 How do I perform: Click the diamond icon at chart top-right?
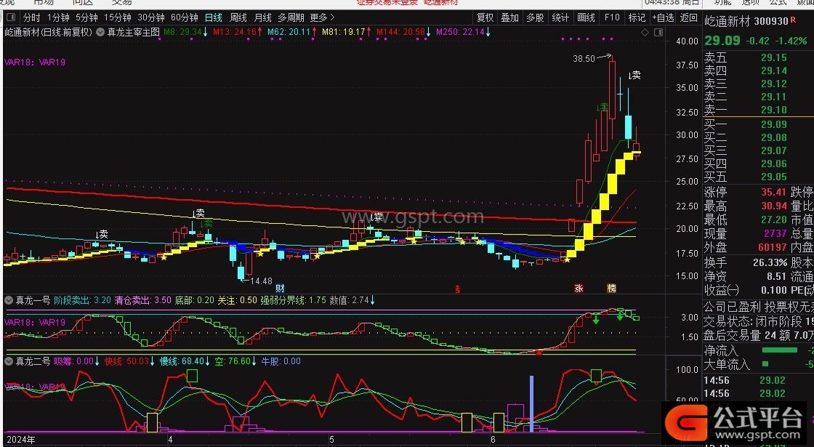pyautogui.click(x=645, y=32)
